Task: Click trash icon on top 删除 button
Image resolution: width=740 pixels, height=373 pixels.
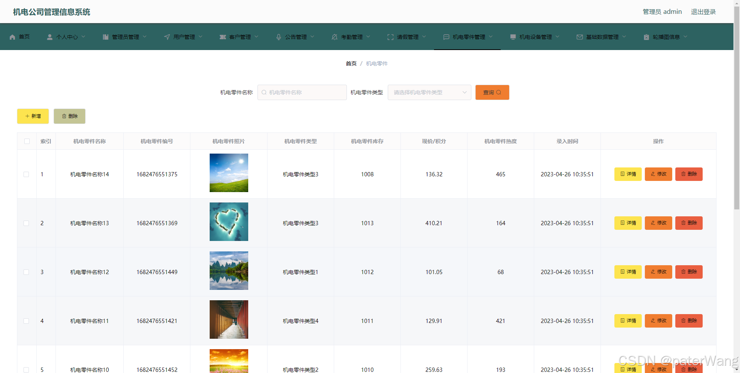Action: 64,116
